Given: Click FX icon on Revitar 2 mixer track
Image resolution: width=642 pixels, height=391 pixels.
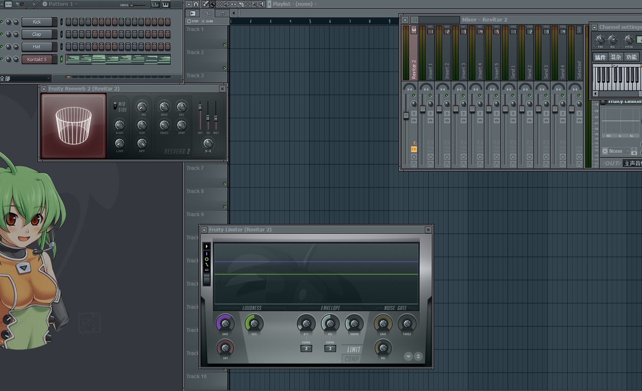Looking at the screenshot, I should pyautogui.click(x=414, y=149).
